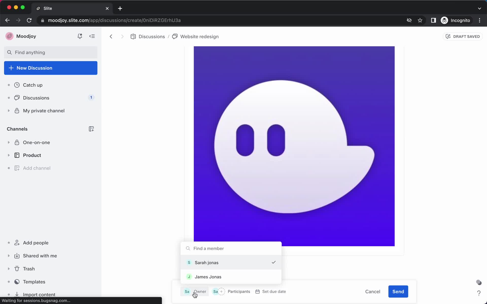Add participant with the plus circle icon
This screenshot has height=304, width=487.
click(x=221, y=292)
